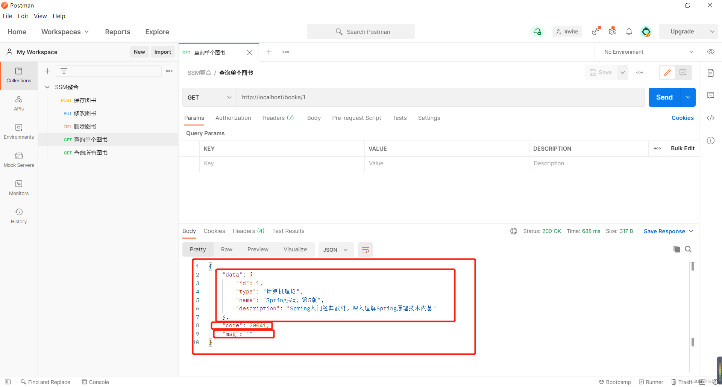
Task: Collapse the SSM整合 collection folder
Action: pos(47,87)
